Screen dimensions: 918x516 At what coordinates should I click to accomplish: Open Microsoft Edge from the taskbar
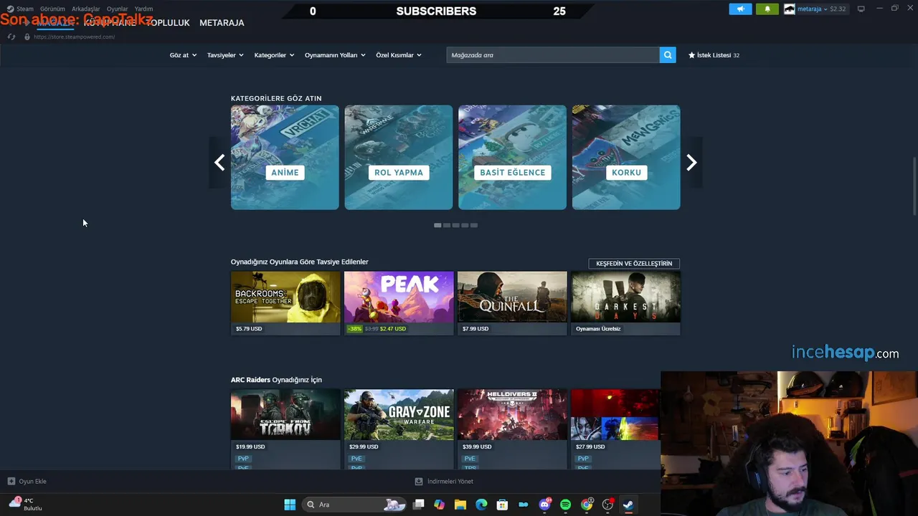tap(481, 505)
